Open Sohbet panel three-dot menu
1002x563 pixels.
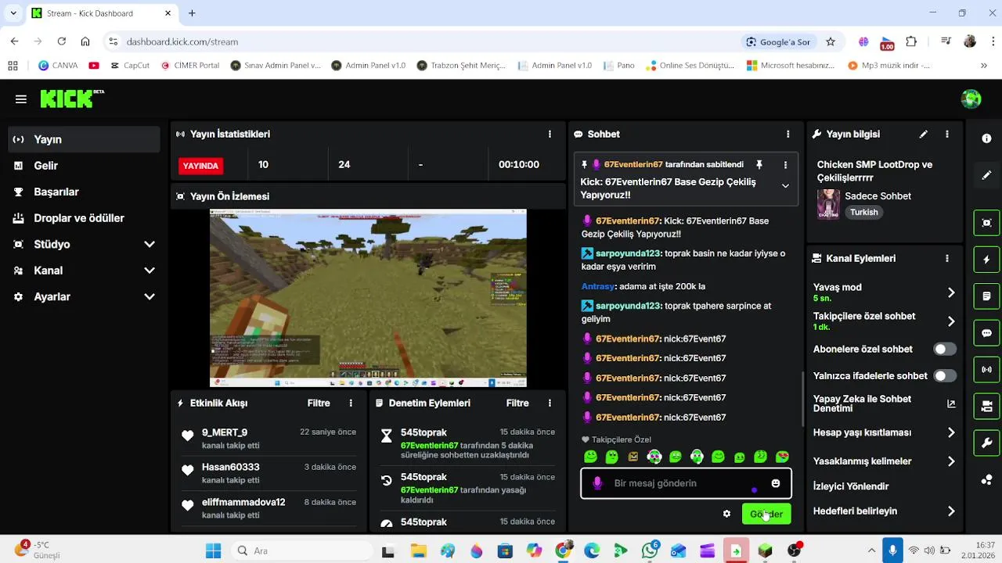coord(788,134)
